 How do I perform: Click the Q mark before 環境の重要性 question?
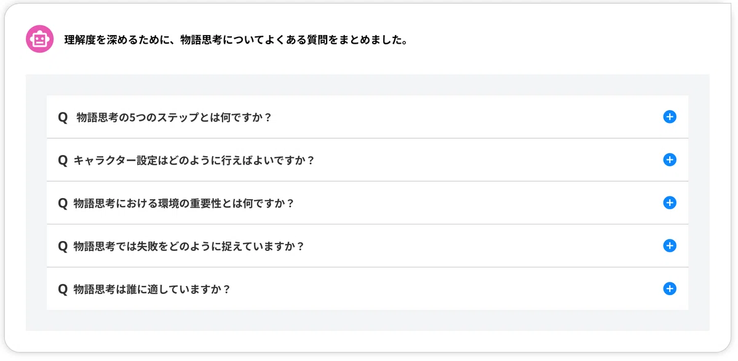coord(63,203)
